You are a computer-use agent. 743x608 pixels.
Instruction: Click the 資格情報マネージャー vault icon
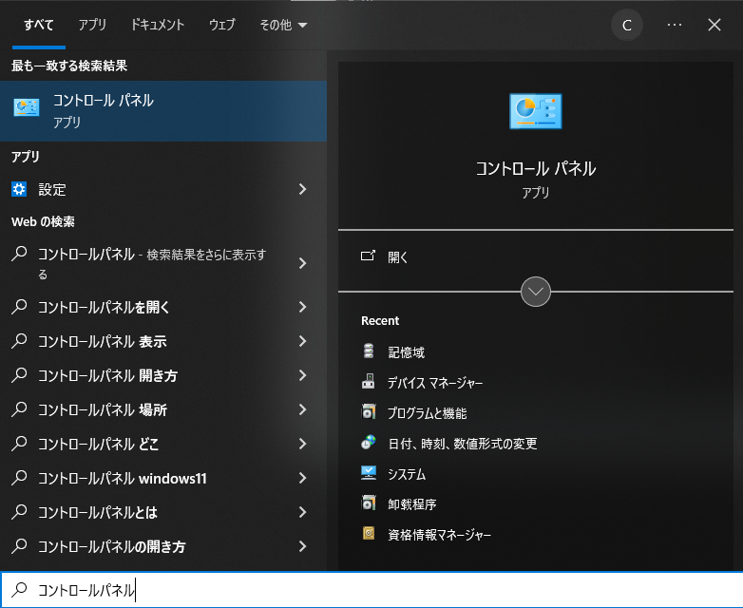point(369,533)
